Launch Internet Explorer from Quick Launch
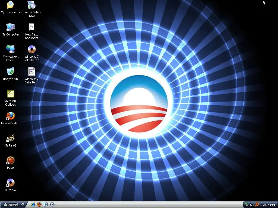The width and height of the screenshot is (278, 208). coord(33,205)
